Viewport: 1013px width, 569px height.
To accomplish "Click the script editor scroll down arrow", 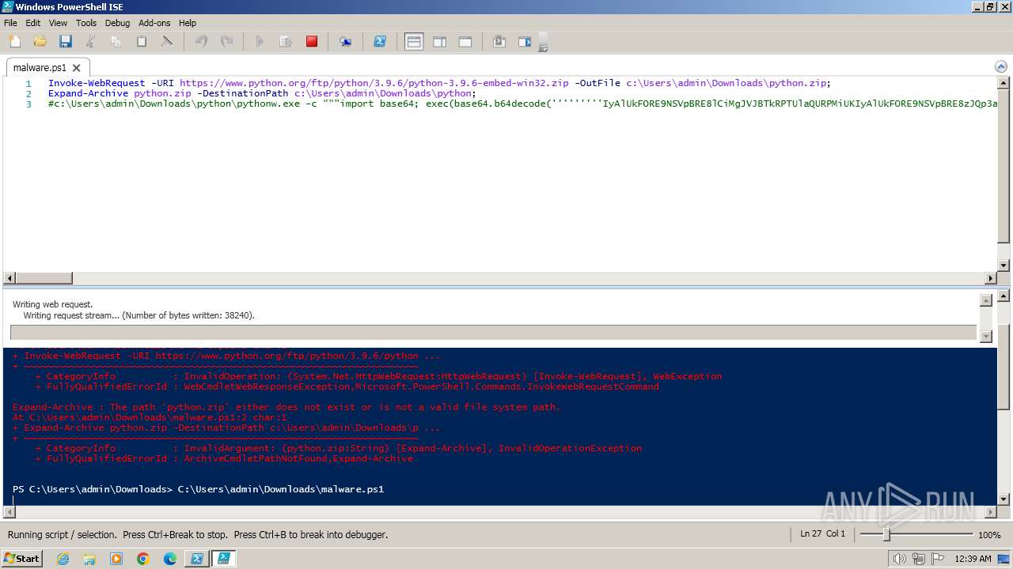I will 1004,266.
